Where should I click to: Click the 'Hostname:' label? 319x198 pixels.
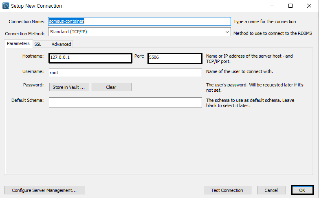[x=33, y=56]
